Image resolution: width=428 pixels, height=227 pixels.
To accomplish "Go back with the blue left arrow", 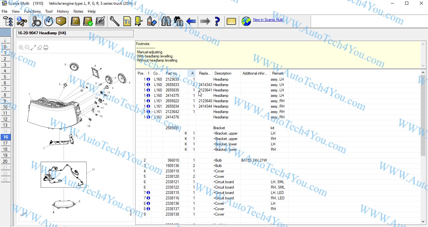I will coord(191,22).
